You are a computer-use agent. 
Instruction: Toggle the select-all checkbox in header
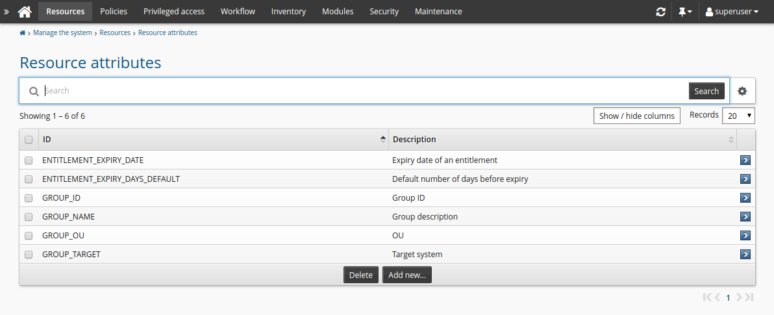(x=29, y=140)
